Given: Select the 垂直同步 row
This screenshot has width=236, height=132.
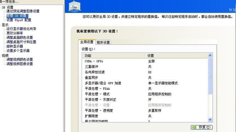Looking at the screenshot, I should (x=145, y=78).
